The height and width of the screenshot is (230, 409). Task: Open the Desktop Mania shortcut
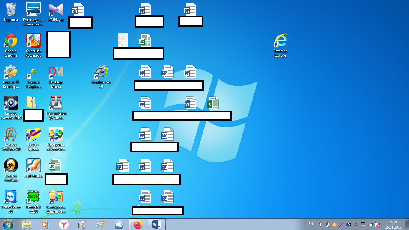click(56, 77)
